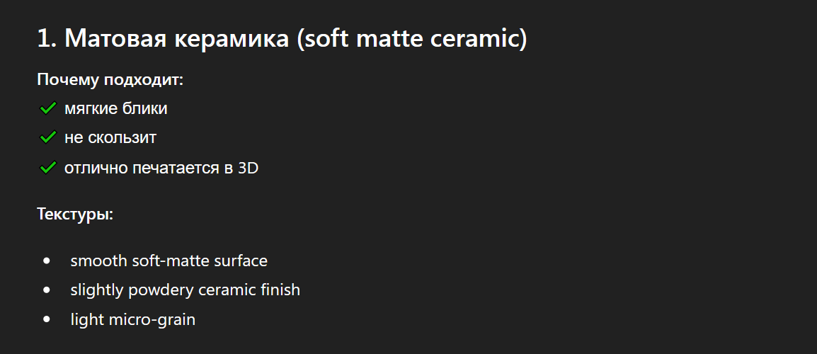Select the не скользит text
This screenshot has height=354, width=817.
110,137
